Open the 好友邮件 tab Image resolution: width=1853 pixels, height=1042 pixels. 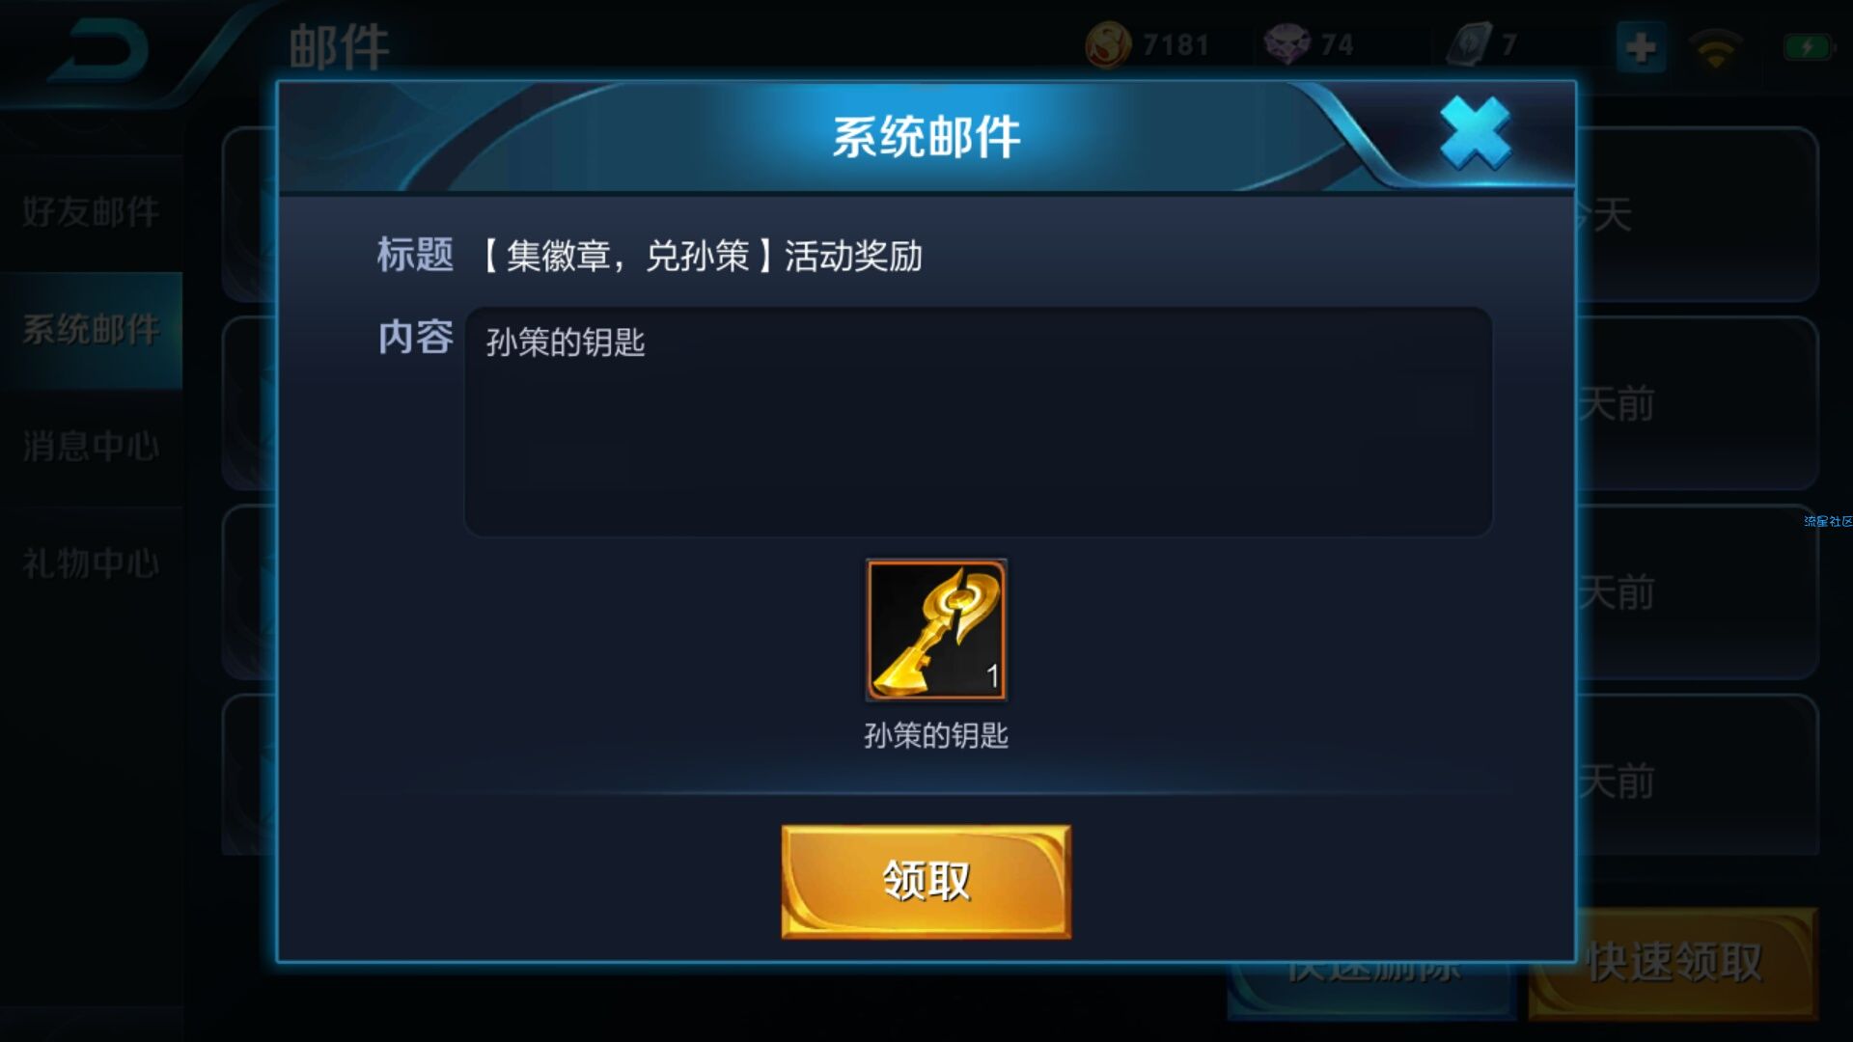click(x=91, y=212)
